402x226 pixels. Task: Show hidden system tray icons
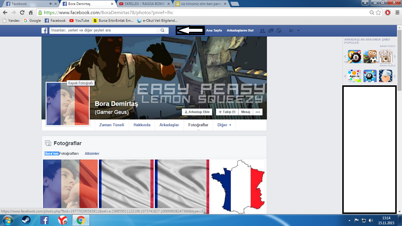point(349,220)
